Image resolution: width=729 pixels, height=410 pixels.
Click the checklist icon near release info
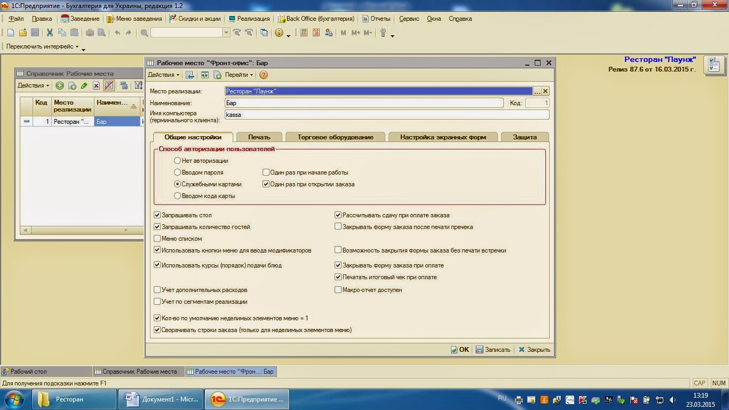(713, 65)
